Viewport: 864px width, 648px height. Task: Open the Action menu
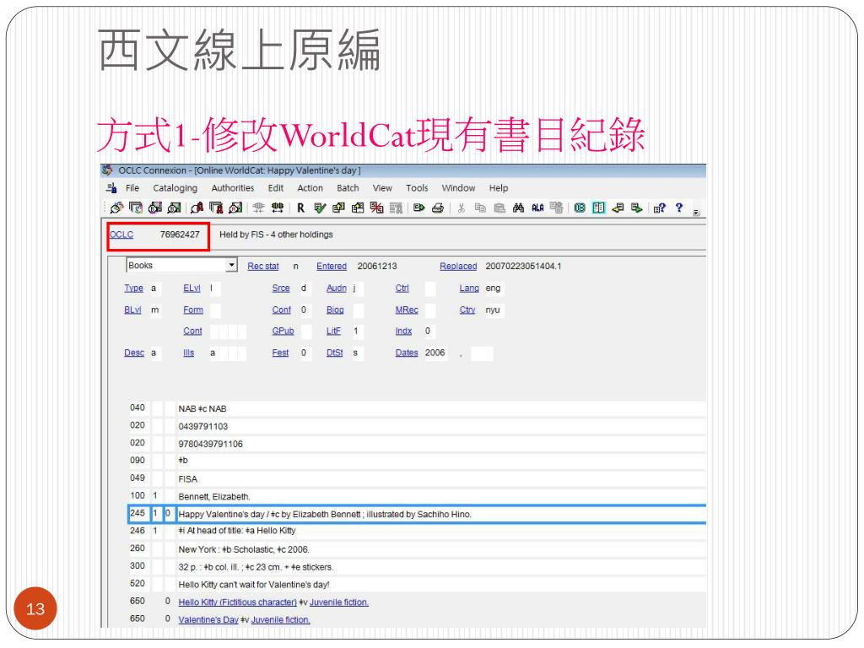point(310,188)
